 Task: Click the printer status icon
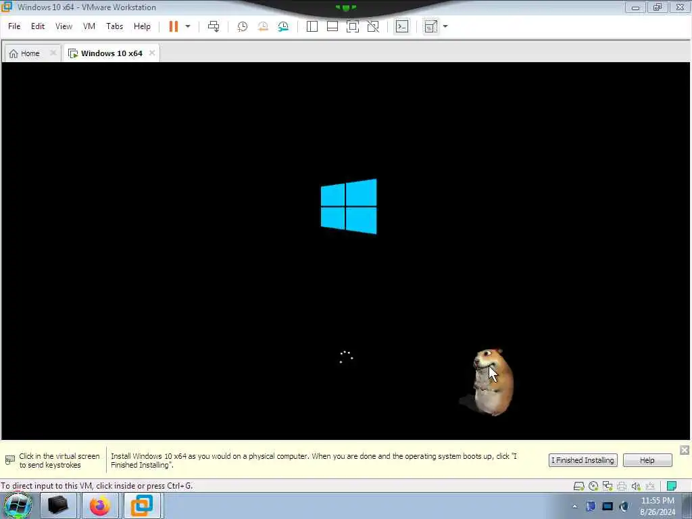coord(622,486)
